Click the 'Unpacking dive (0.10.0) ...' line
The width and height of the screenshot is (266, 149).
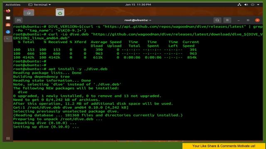coord(45,123)
